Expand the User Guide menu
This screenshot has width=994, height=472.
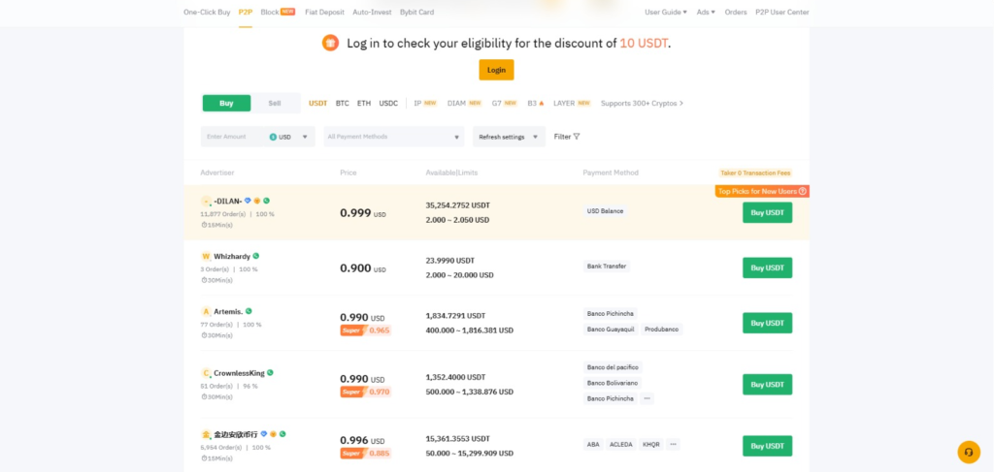666,12
